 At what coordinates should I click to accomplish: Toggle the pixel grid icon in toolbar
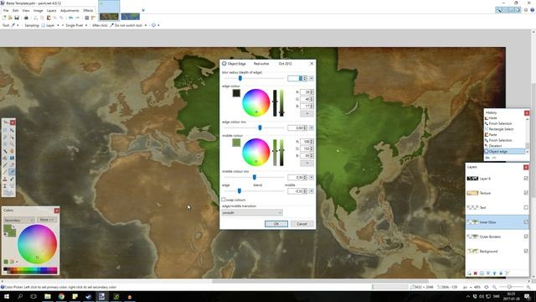(x=87, y=18)
